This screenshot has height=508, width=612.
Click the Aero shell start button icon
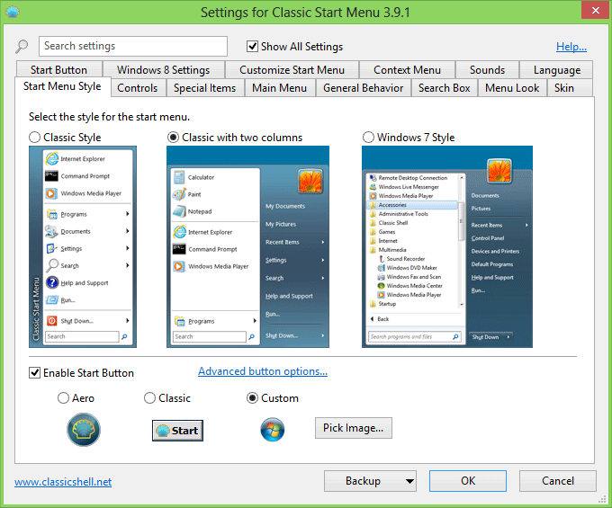tap(84, 430)
